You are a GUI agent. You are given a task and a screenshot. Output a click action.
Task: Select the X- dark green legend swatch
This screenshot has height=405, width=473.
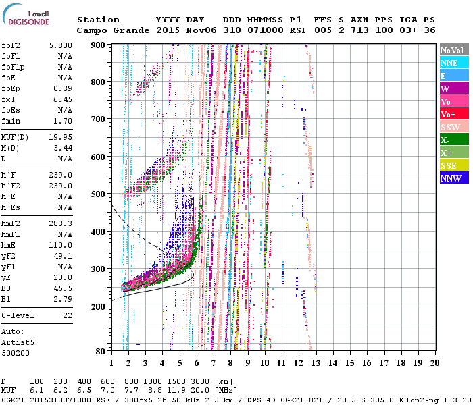454,140
